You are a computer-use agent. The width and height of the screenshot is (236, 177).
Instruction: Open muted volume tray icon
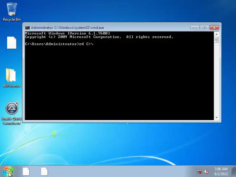coord(206,172)
